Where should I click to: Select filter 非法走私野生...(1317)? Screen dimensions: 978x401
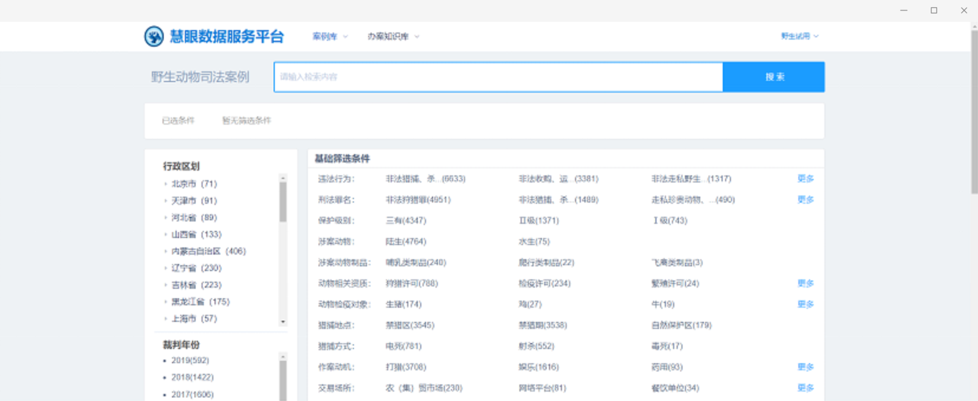[691, 178]
